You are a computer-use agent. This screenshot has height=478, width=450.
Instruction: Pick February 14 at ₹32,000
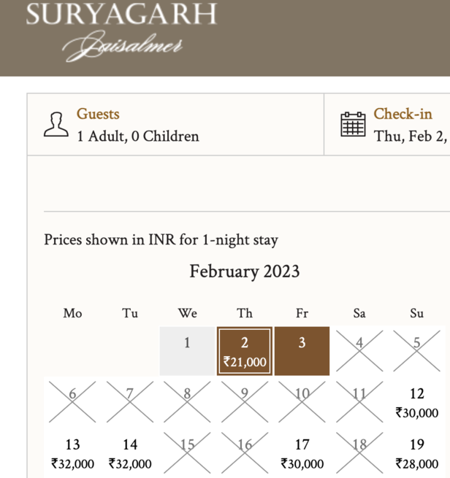pos(130,453)
